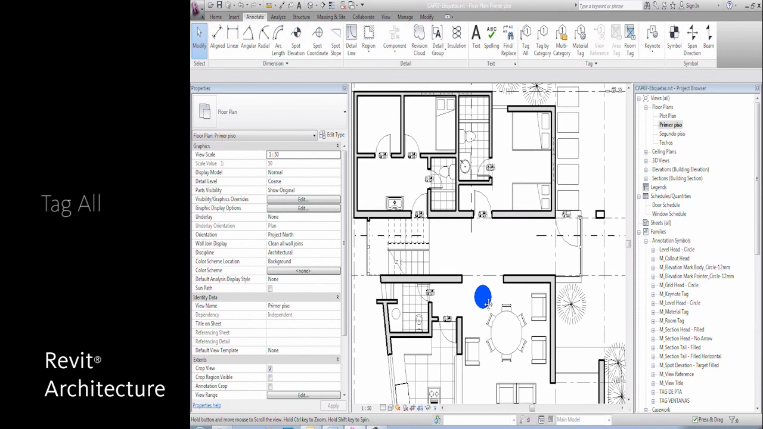Image resolution: width=763 pixels, height=429 pixels.
Task: Select the Modify tool
Action: tap(199, 39)
